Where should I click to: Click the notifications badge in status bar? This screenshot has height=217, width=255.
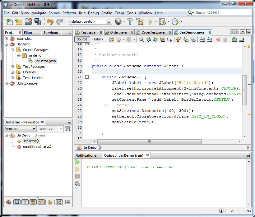click(221, 211)
